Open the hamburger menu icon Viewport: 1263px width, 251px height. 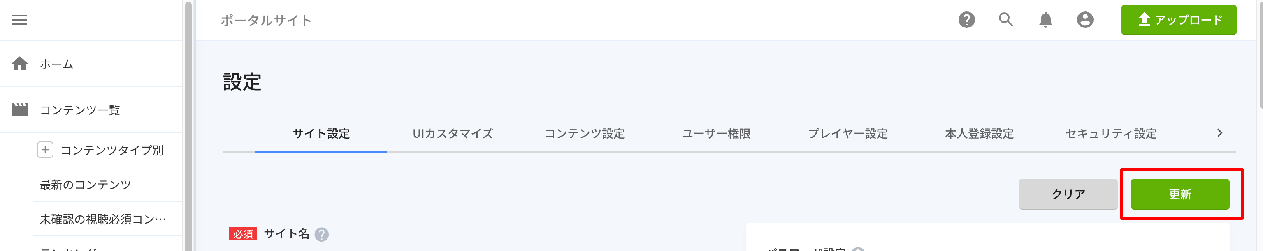[20, 20]
